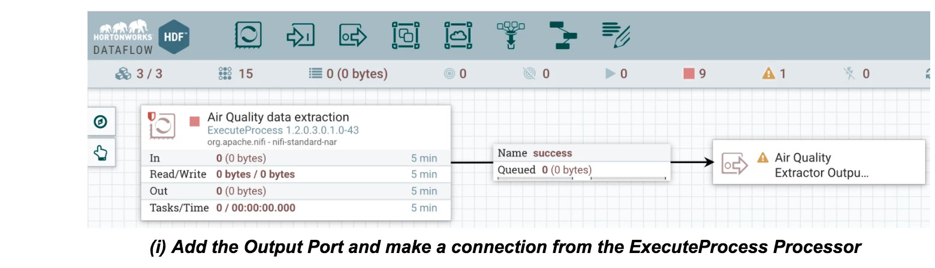Select the Air Quality Extractor Output port label
This screenshot has width=935, height=268.
(x=821, y=165)
